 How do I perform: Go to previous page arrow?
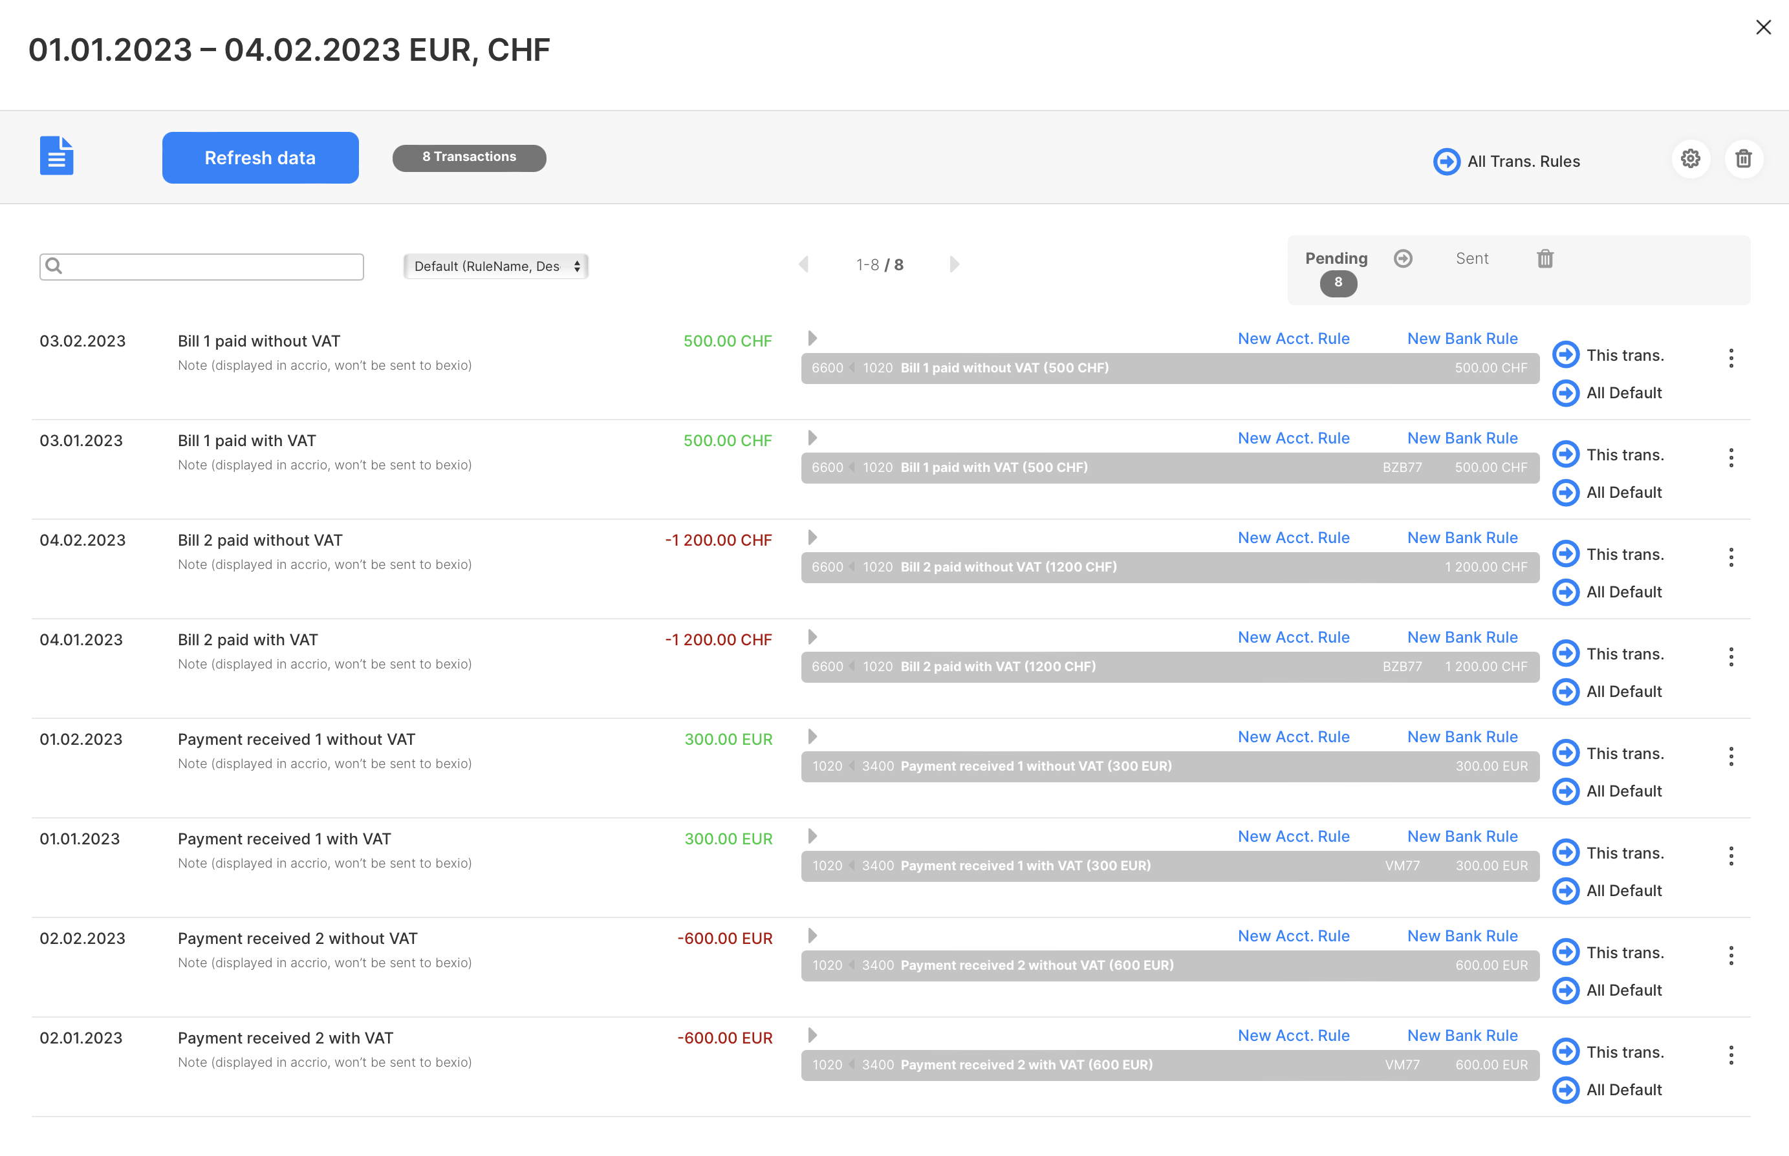point(804,264)
